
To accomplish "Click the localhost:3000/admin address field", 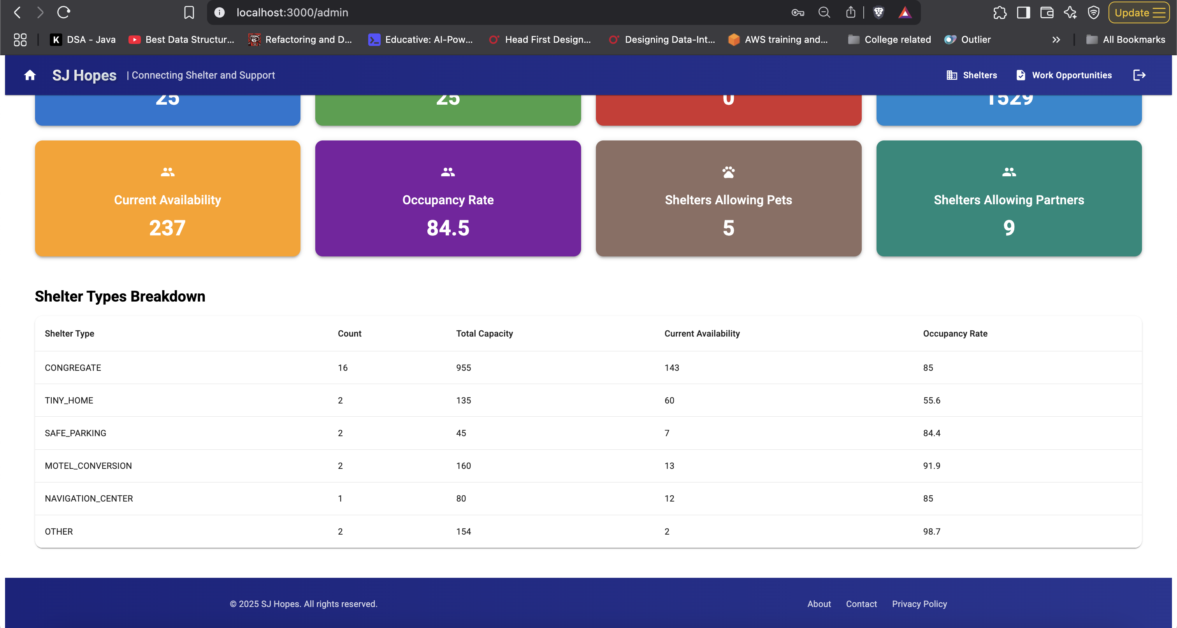I will coord(292,12).
